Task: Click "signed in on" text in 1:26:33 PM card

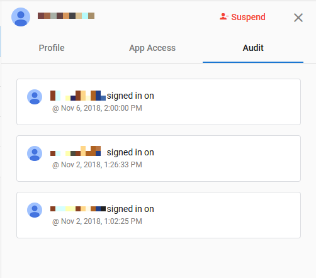Action: coord(130,153)
